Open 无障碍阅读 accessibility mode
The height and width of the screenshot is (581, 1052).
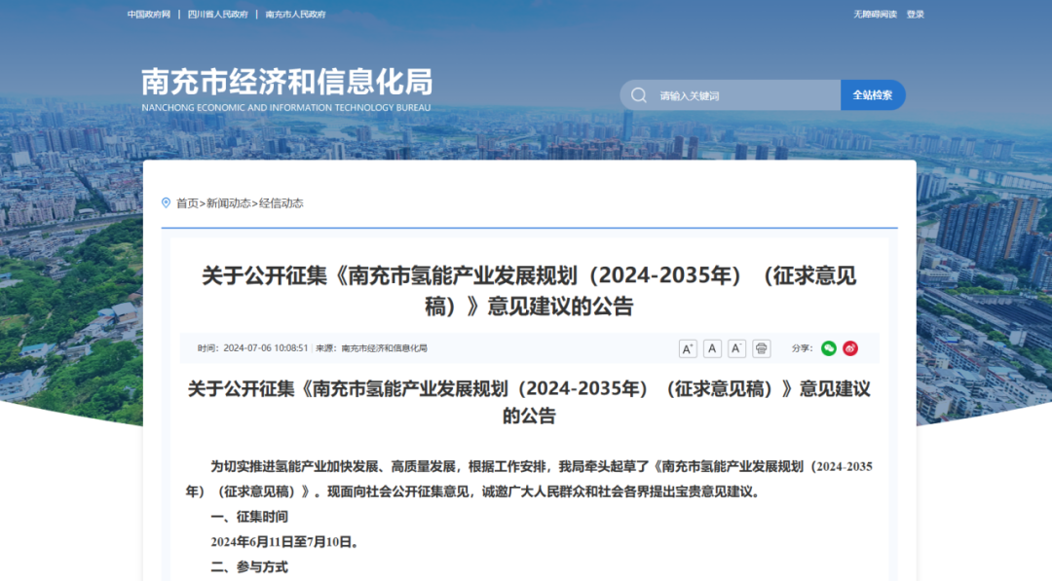click(875, 14)
